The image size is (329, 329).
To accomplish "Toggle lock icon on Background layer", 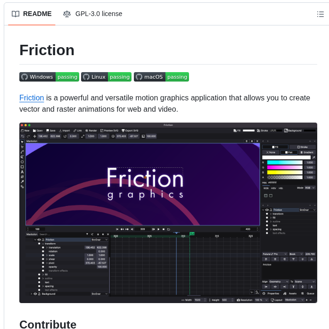I will pyautogui.click(x=39, y=294).
